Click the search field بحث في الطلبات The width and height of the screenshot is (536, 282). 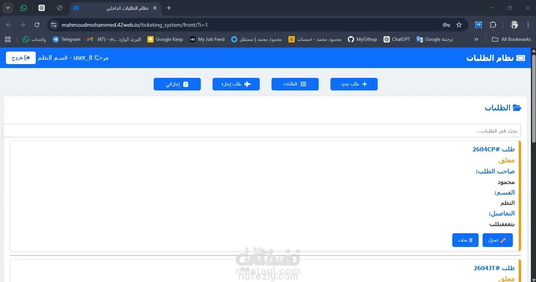point(262,131)
